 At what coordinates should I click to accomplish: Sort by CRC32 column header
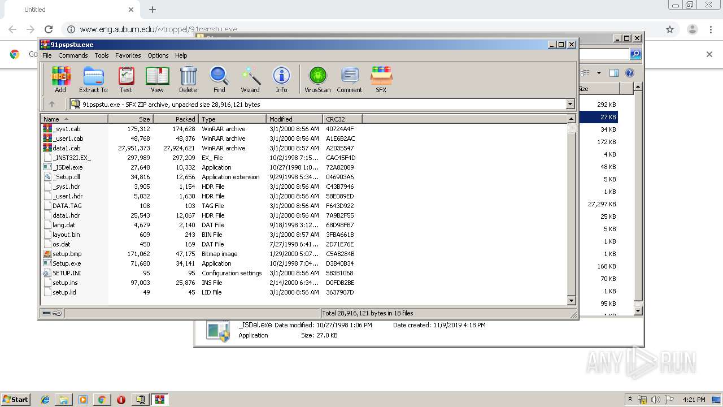click(x=342, y=119)
